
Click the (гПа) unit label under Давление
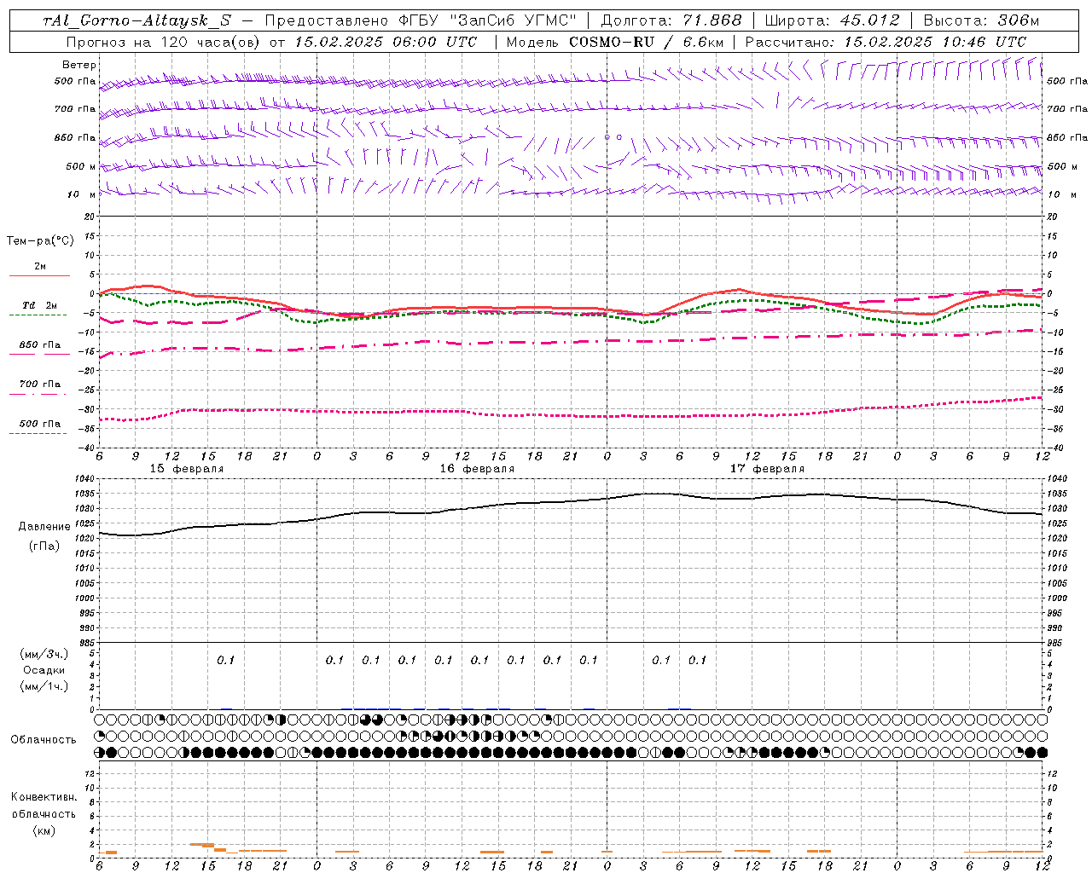point(44,546)
